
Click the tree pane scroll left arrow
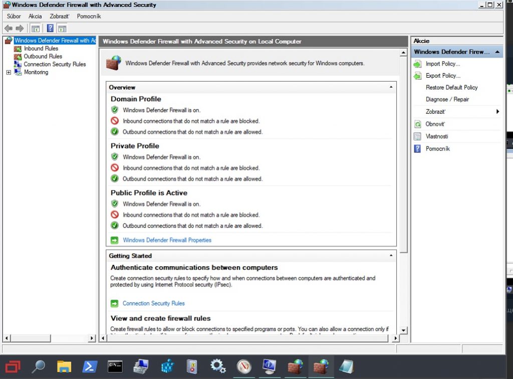click(x=7, y=338)
